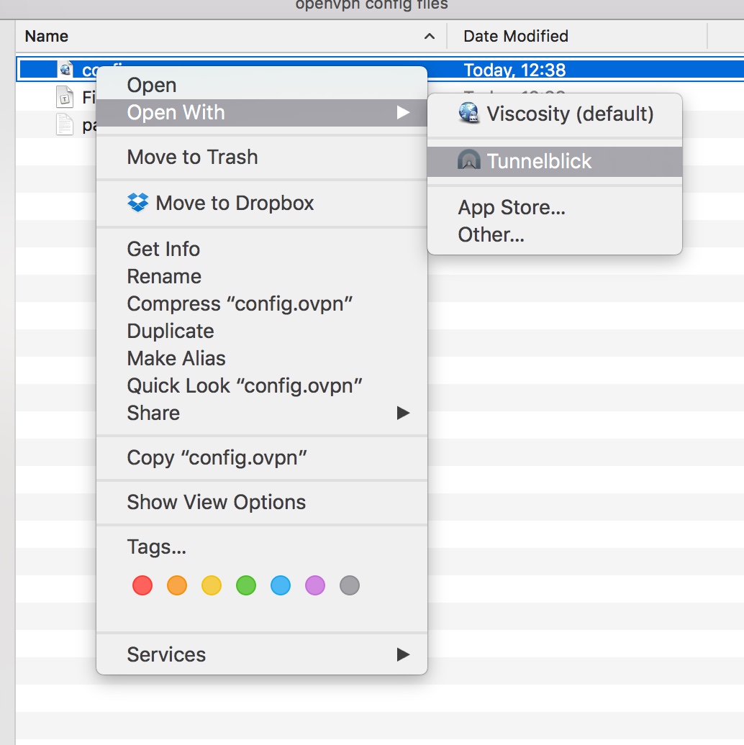
Task: Expand the Services submenu arrow
Action: [403, 654]
